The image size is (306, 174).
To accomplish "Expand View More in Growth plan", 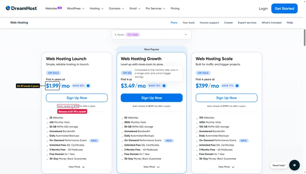I will coord(151,167).
